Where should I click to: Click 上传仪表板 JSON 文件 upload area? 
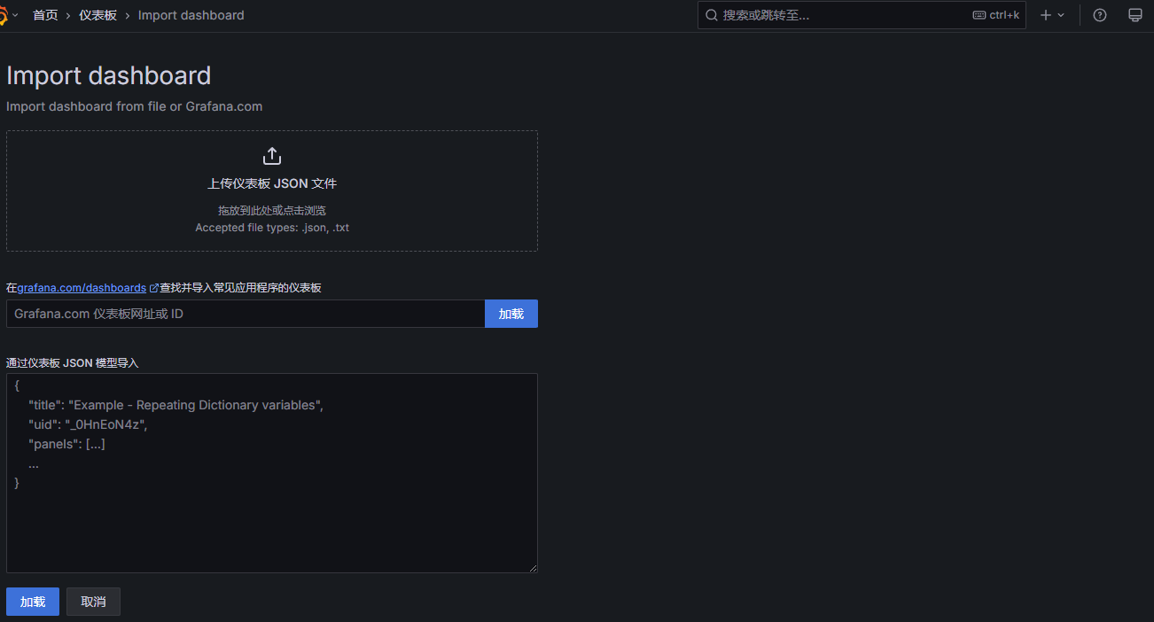tap(272, 191)
